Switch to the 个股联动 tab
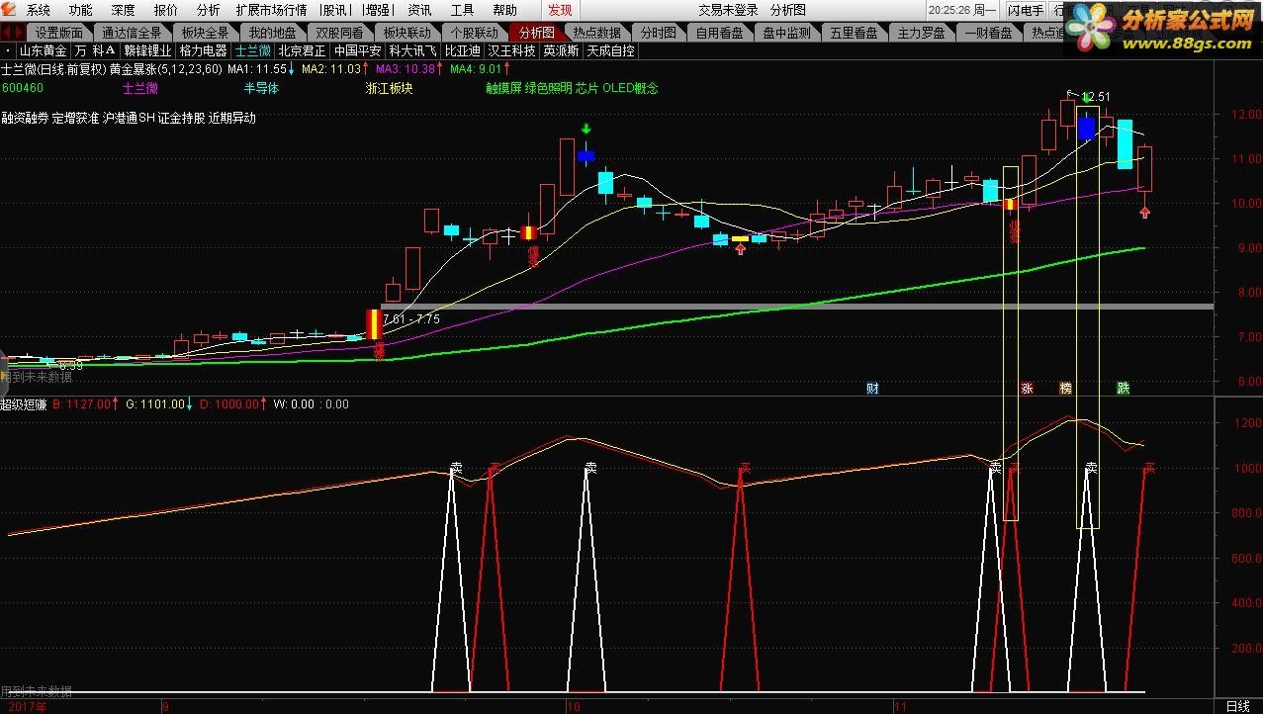The width and height of the screenshot is (1263, 714). (x=475, y=33)
